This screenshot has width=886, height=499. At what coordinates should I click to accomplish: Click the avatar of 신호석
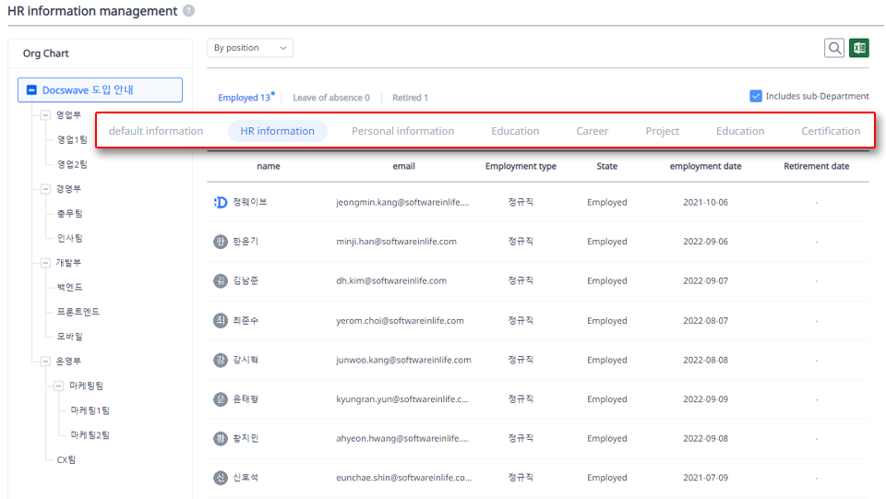tap(221, 478)
